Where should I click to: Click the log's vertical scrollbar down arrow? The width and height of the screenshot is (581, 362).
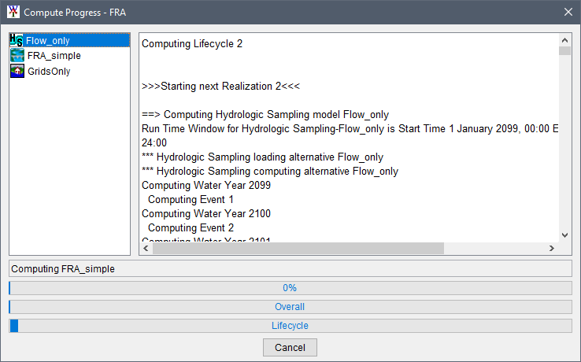pos(564,235)
